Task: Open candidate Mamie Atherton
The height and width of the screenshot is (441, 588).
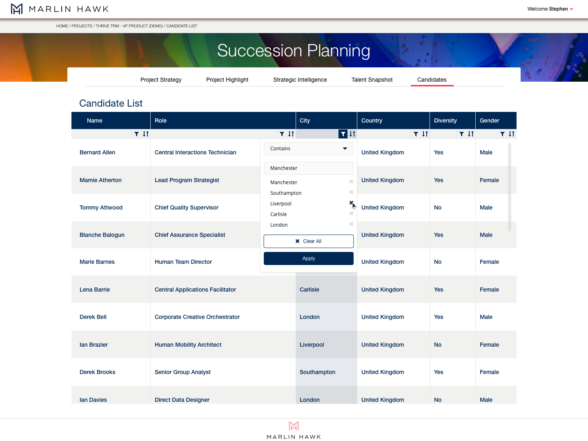Action: [x=100, y=180]
